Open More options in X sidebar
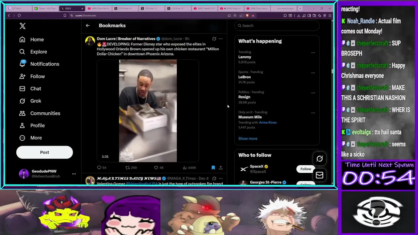 coord(31,138)
